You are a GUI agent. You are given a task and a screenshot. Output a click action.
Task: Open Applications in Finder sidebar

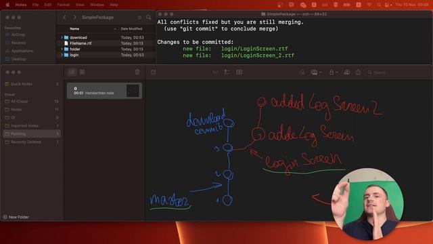(x=22, y=51)
